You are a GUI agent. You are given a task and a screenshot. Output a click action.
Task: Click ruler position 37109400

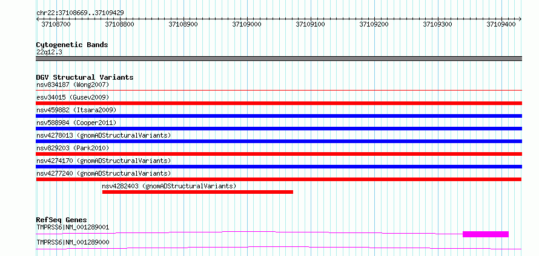tap(501, 24)
